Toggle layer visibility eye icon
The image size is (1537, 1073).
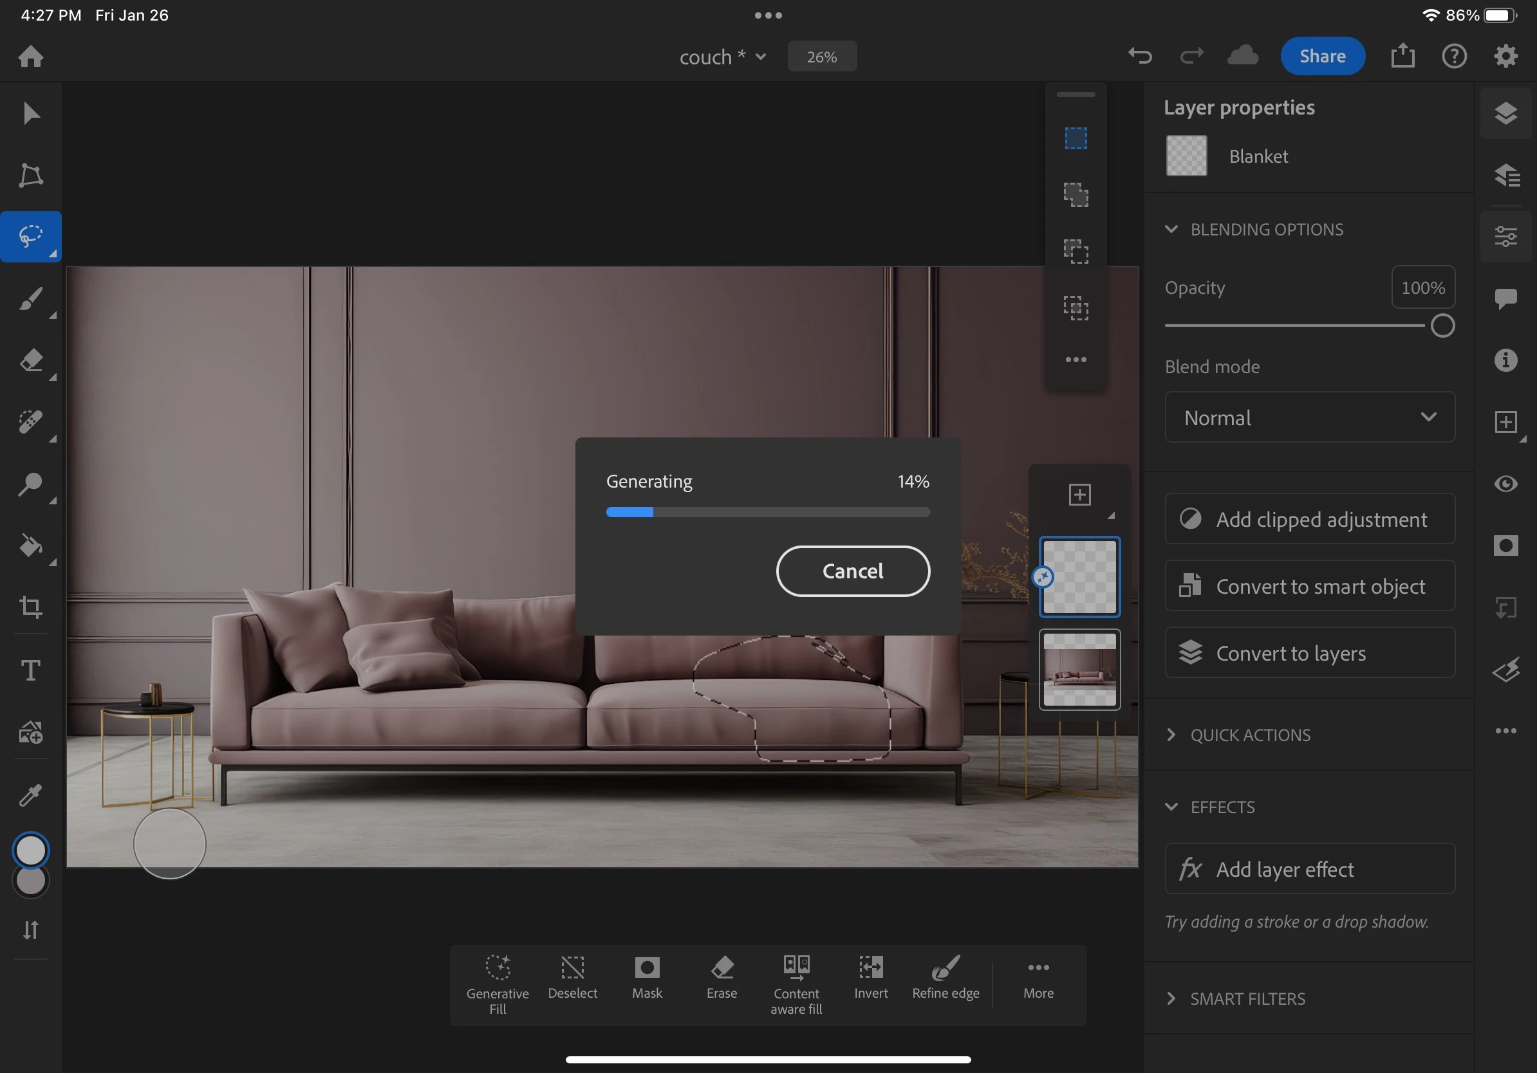pos(1505,484)
